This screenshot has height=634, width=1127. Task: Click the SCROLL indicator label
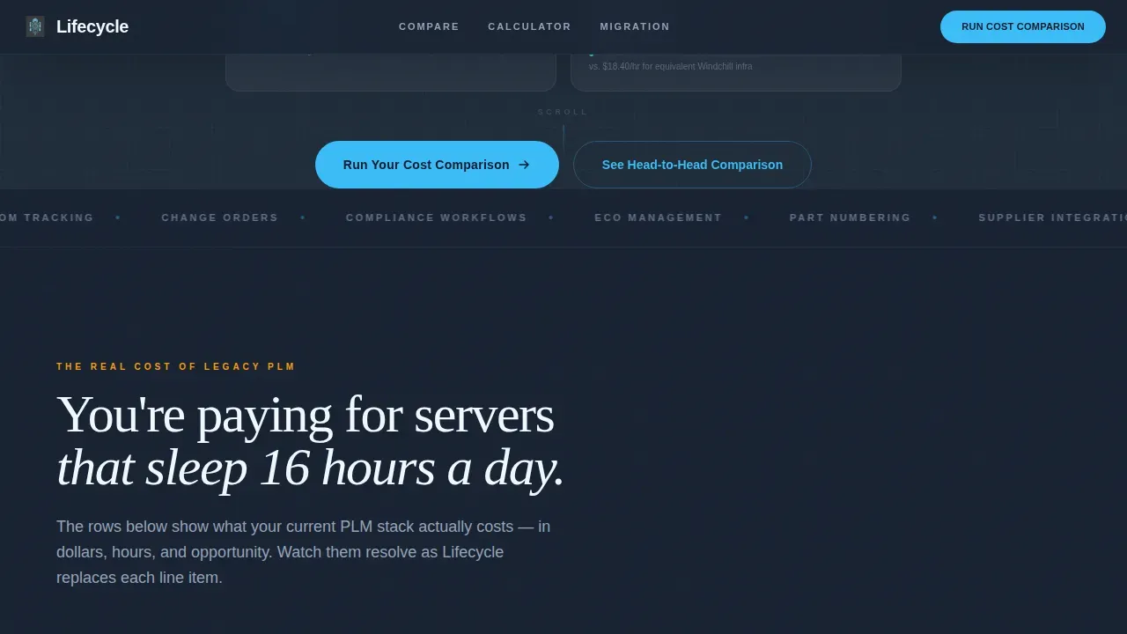pos(563,112)
